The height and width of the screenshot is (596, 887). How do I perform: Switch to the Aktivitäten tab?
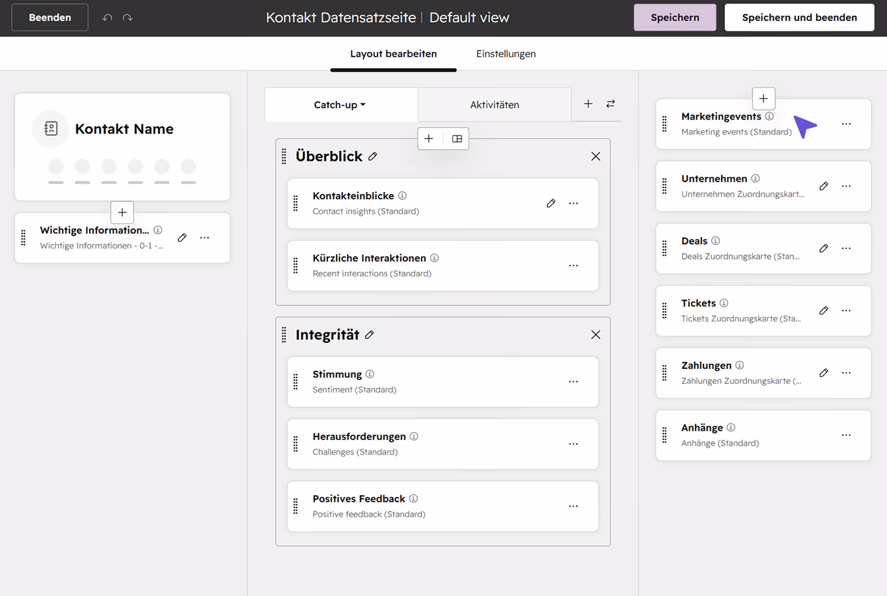[495, 105]
